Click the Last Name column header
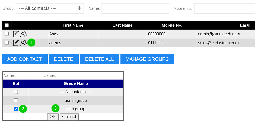Viewport: 255px width, 123px height. (x=122, y=25)
